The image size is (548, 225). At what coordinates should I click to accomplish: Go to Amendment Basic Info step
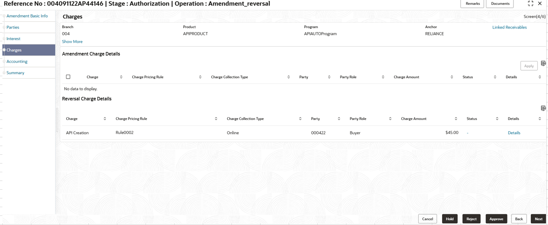[x=27, y=16]
